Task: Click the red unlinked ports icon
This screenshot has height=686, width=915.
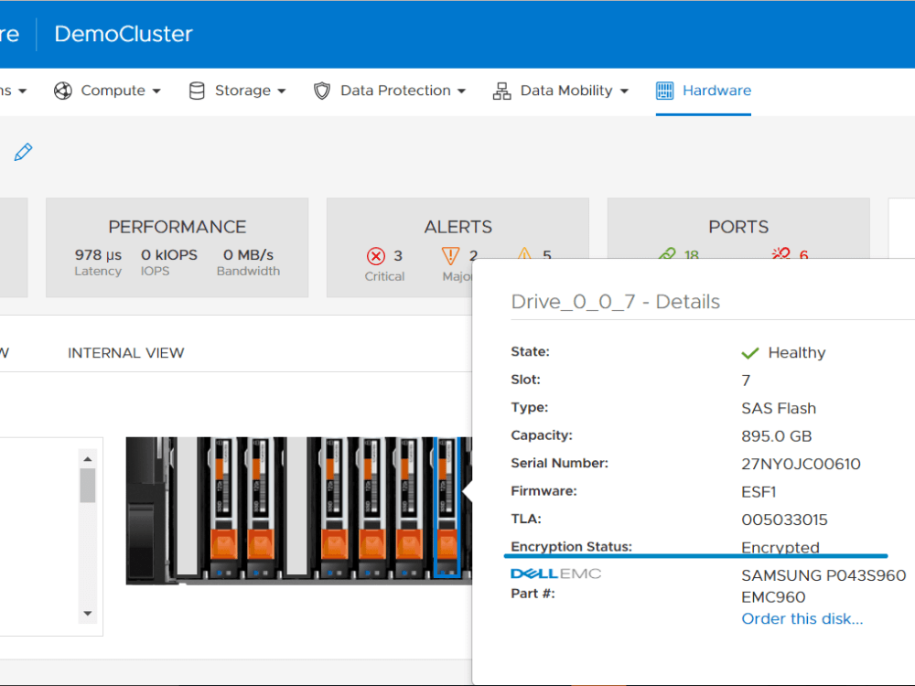Action: click(780, 253)
